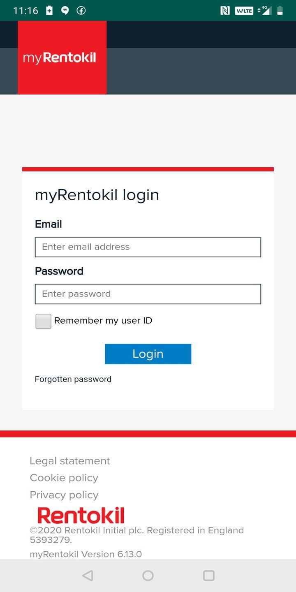Tap the battery saver status icon
Screen dimensions: 296x592
pos(49,11)
